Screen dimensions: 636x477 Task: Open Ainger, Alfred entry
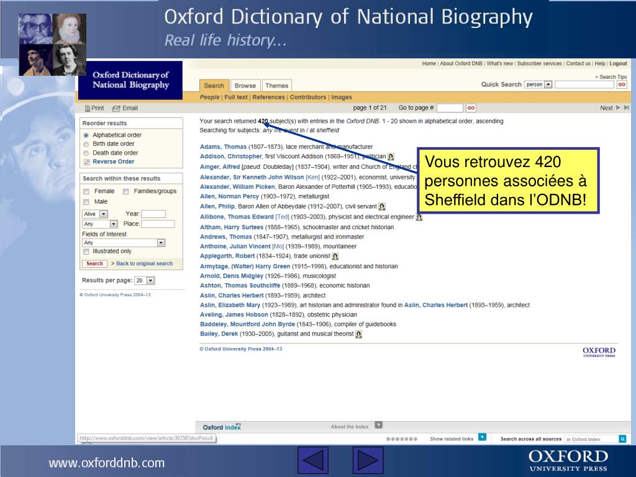click(x=220, y=166)
